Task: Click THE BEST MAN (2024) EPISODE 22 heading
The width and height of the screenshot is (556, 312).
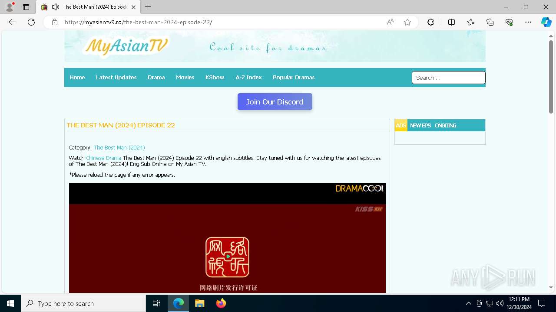Action: (x=121, y=125)
